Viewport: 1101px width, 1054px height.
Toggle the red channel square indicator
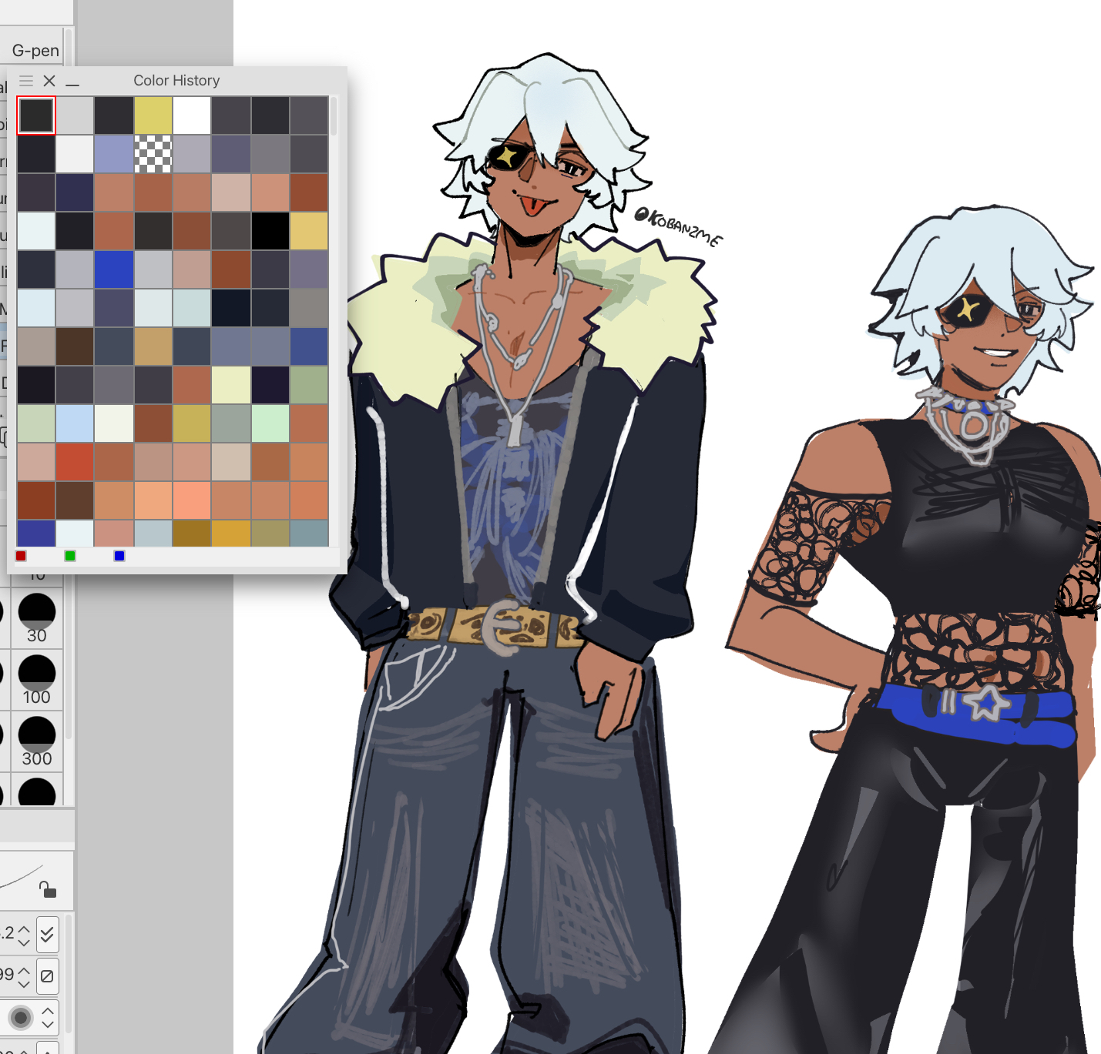click(x=21, y=556)
